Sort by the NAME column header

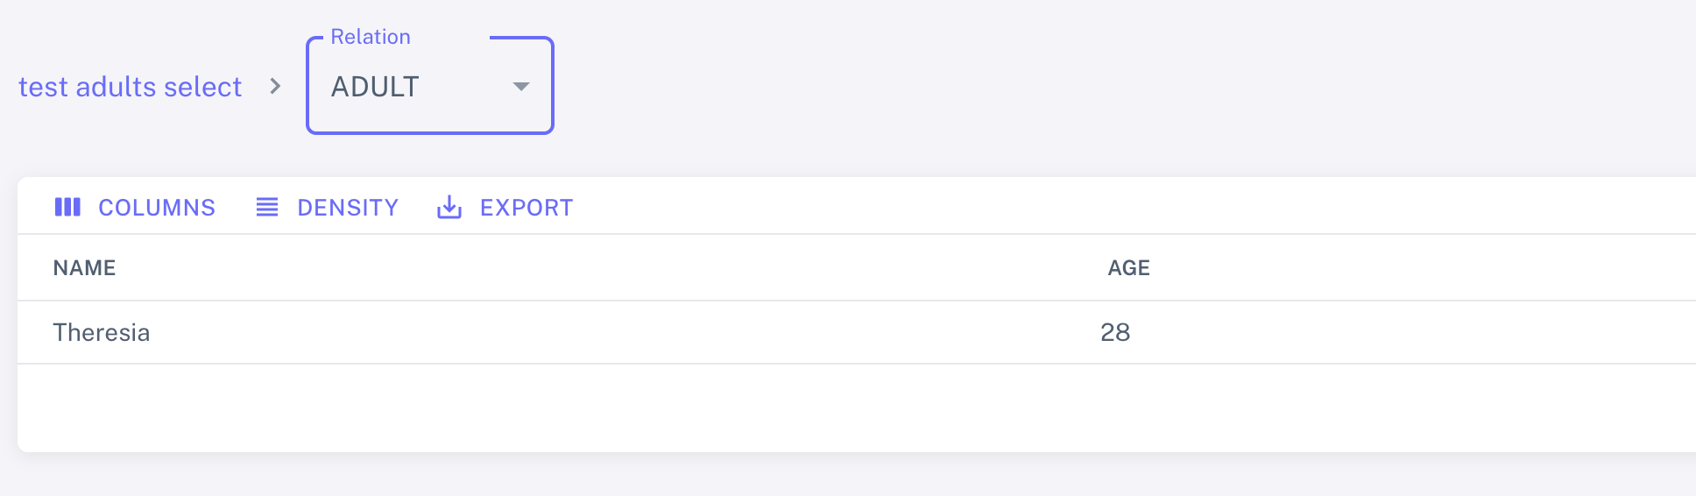[x=84, y=268]
